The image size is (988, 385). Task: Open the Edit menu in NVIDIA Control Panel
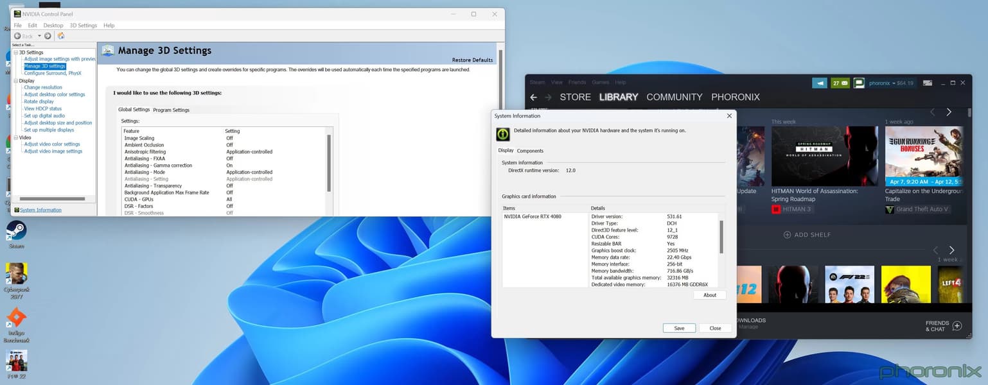pyautogui.click(x=32, y=26)
